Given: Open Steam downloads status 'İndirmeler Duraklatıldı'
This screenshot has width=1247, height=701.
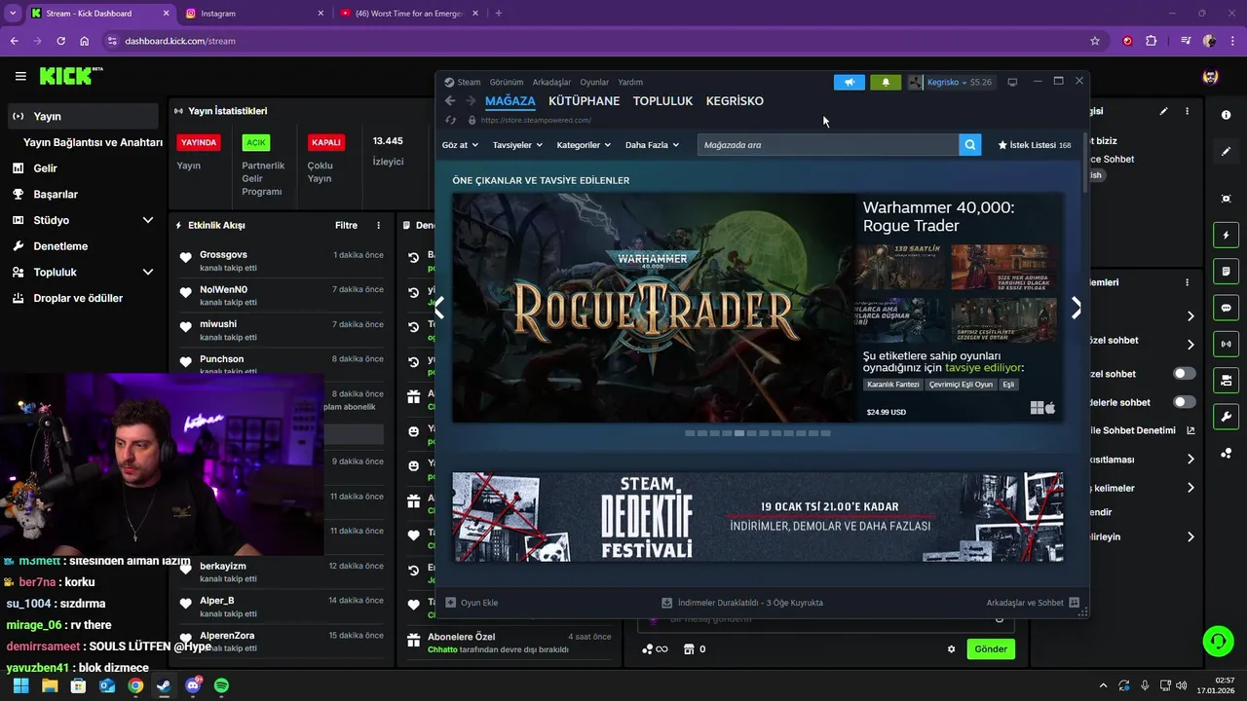Looking at the screenshot, I should [742, 603].
